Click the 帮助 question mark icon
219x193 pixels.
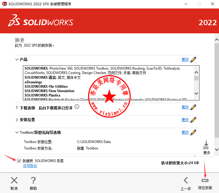pyautogui.click(x=33, y=180)
